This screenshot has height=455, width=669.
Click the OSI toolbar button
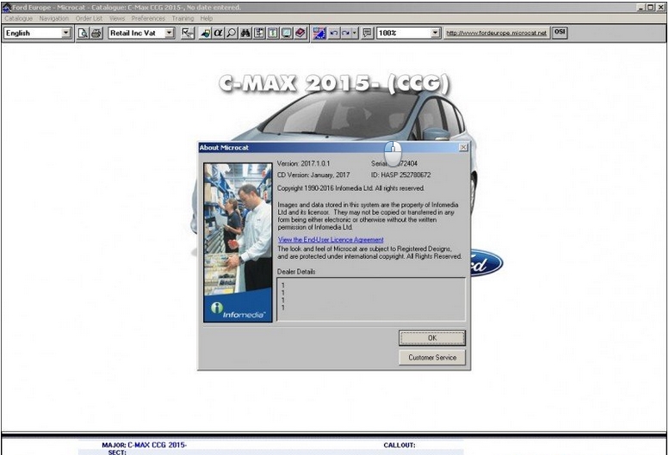pyautogui.click(x=560, y=32)
